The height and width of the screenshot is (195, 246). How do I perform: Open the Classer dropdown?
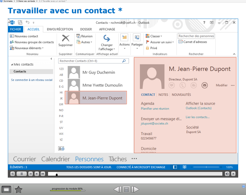tap(154, 36)
